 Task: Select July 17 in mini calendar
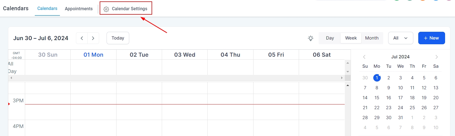coord(400,98)
